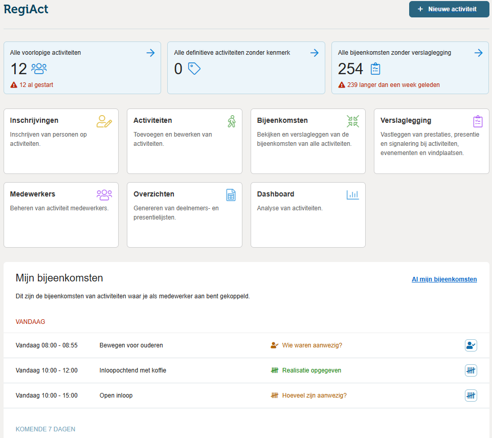Click the Verslaglegging clipboard icon
492x438 pixels.
(x=478, y=121)
